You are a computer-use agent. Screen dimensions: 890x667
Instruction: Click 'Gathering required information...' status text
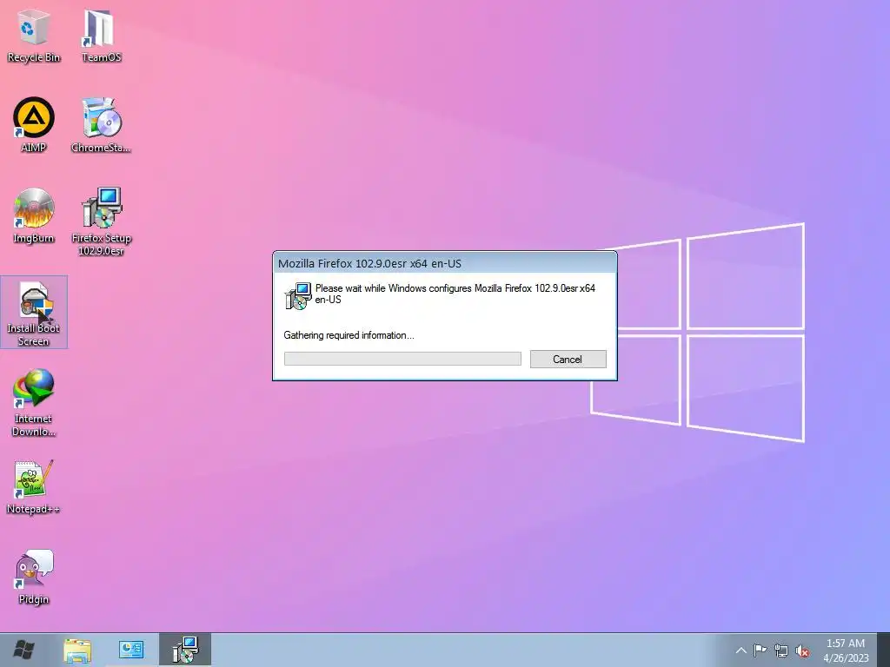pos(349,335)
